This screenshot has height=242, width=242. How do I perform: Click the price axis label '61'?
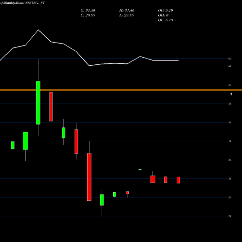point(230,66)
